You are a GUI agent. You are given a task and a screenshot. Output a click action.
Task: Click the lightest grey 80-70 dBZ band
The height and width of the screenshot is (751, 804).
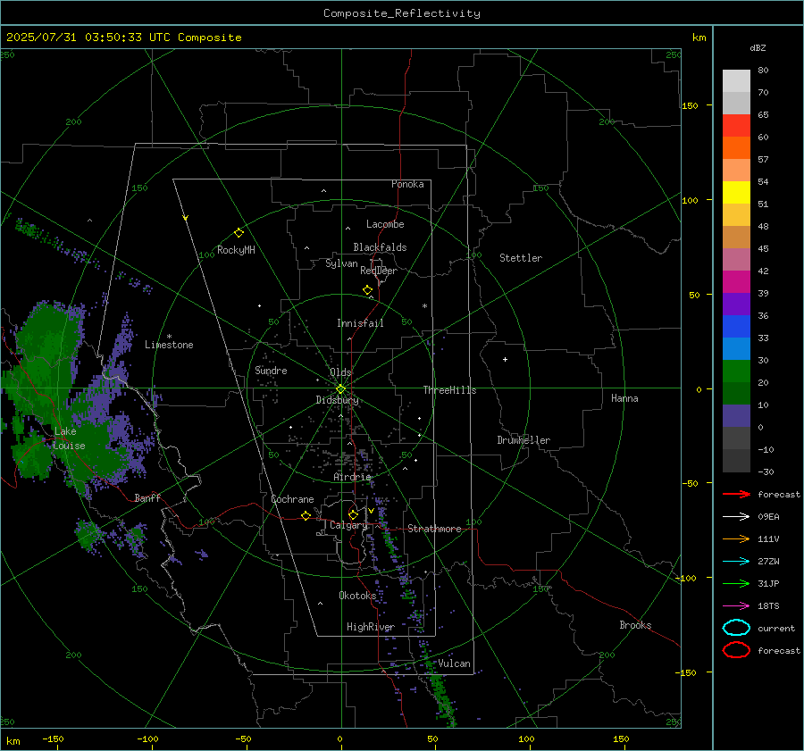[736, 81]
